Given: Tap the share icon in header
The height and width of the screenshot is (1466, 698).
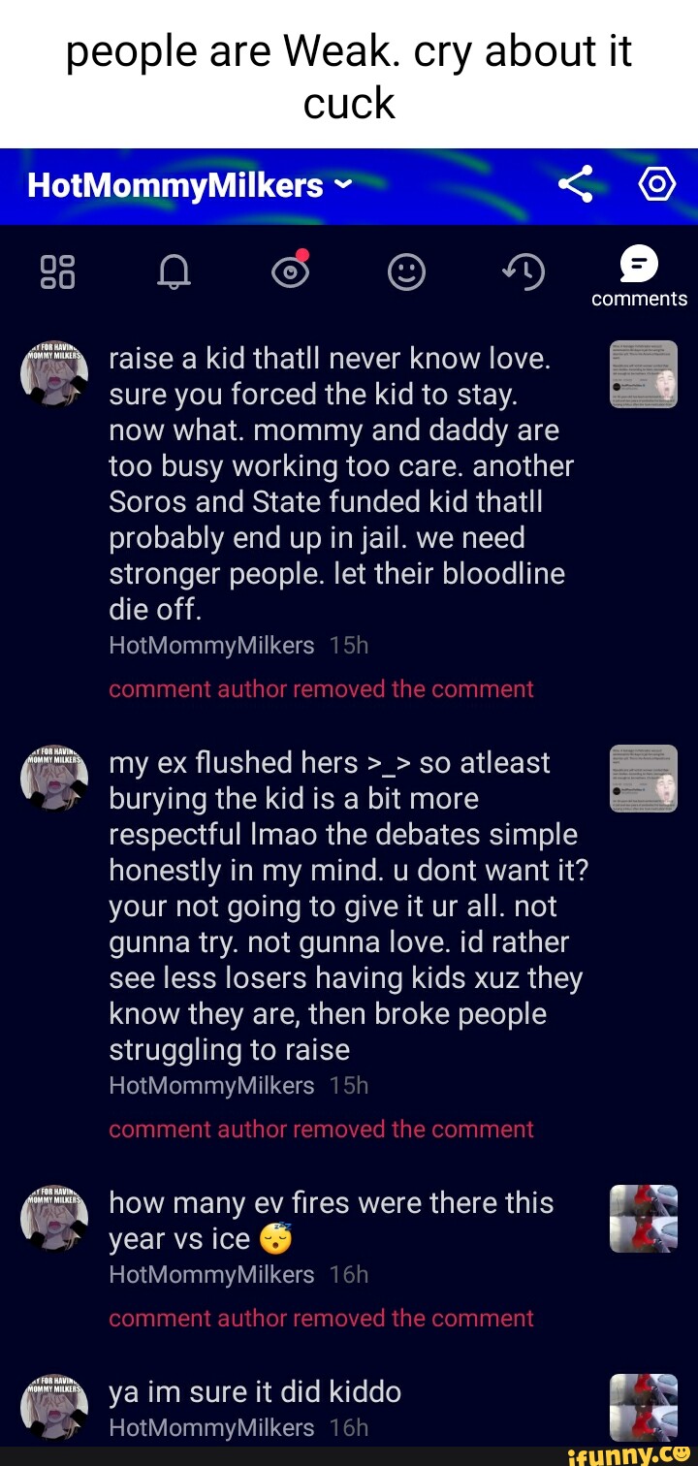Looking at the screenshot, I should 575,184.
